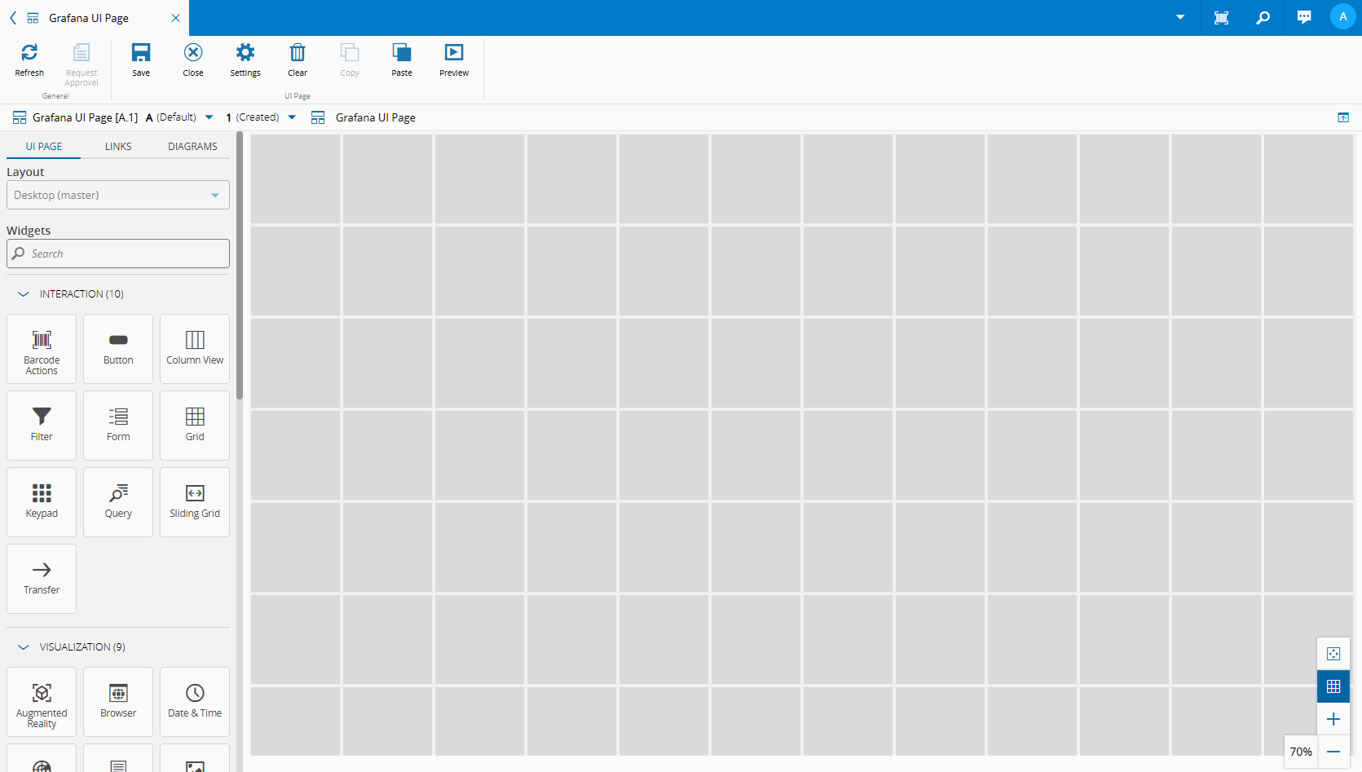Open the search magnifier in top bar
This screenshot has height=772, width=1362.
pyautogui.click(x=1263, y=18)
